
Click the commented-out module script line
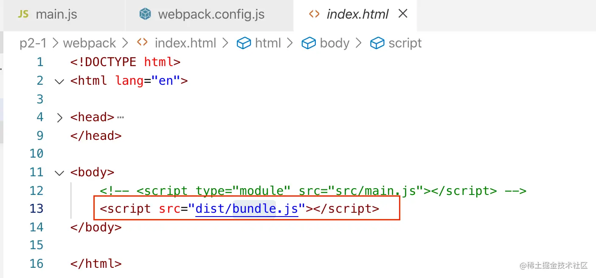[x=313, y=191]
